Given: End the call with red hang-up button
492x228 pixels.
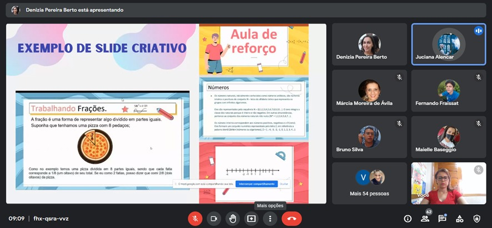Looking at the screenshot, I should (x=292, y=219).
